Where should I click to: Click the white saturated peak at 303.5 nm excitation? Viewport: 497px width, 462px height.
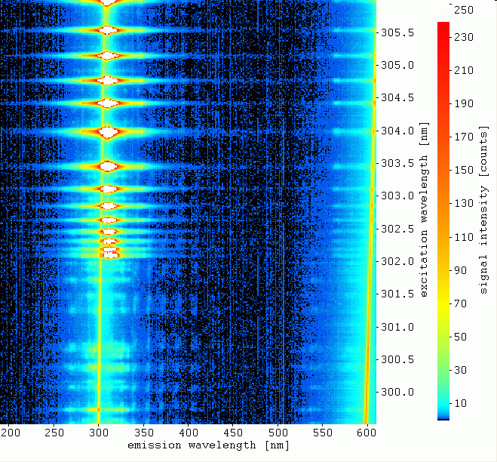[108, 165]
